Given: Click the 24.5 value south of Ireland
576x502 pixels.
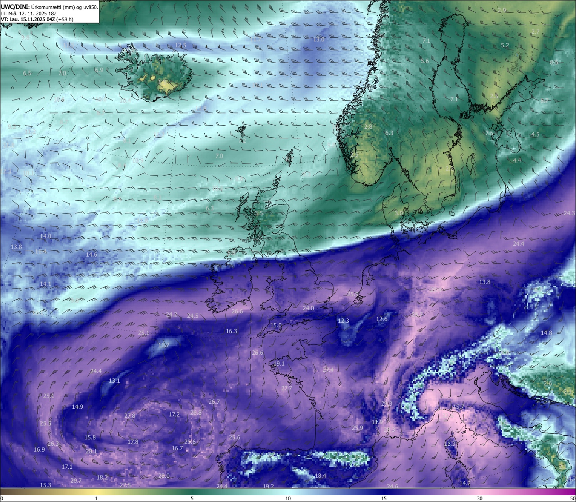Looking at the screenshot, I should pyautogui.click(x=193, y=316).
